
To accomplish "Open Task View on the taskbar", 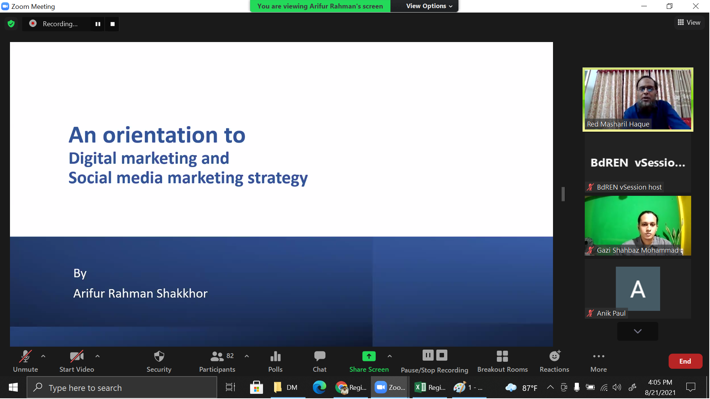I will pyautogui.click(x=231, y=388).
